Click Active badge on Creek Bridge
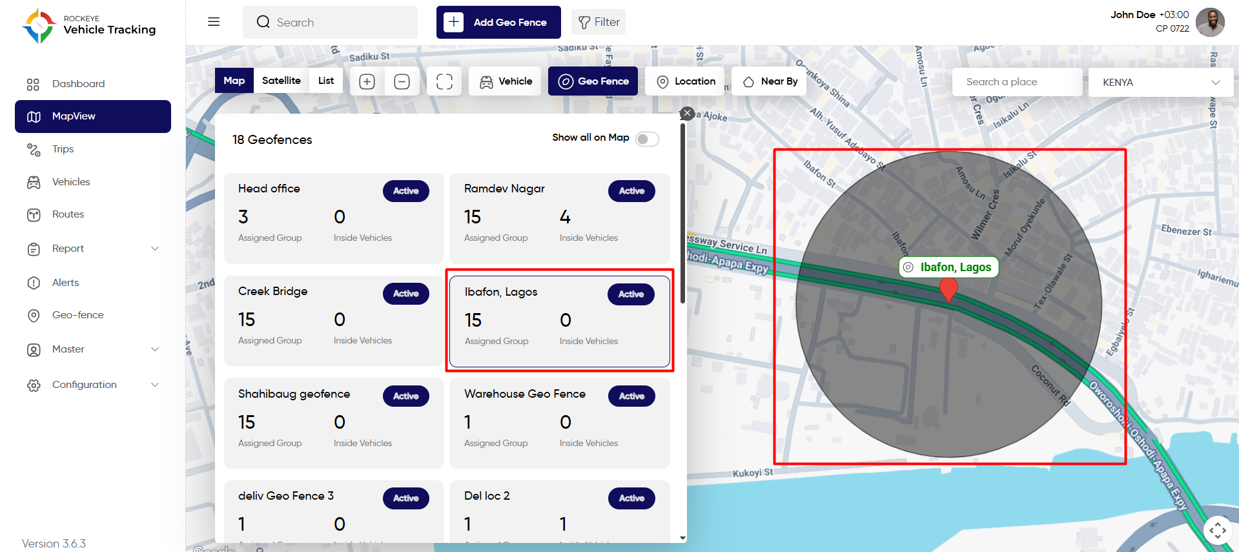This screenshot has width=1239, height=552. 406,294
